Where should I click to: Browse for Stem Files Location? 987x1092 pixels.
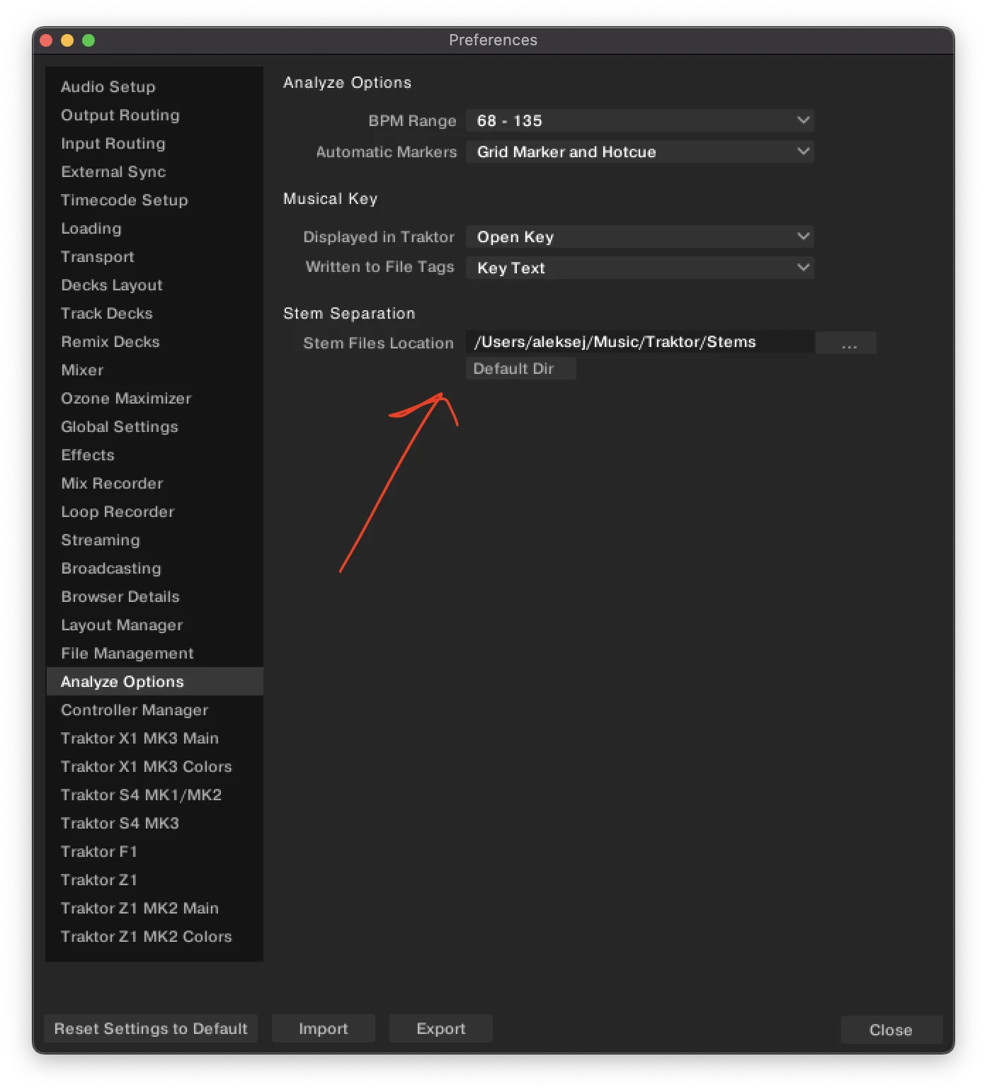pyautogui.click(x=846, y=343)
